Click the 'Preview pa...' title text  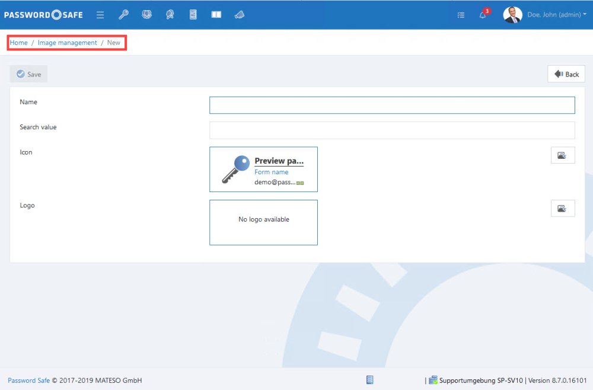pos(279,161)
